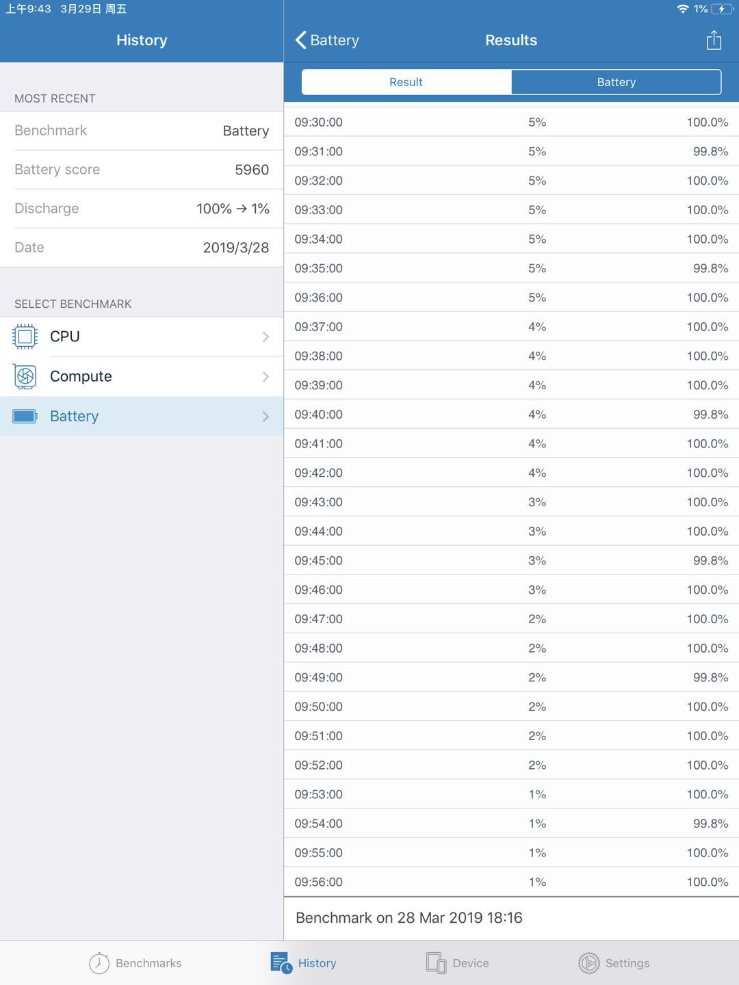The image size is (739, 985).
Task: Switch to the Battery segment
Action: coord(615,81)
